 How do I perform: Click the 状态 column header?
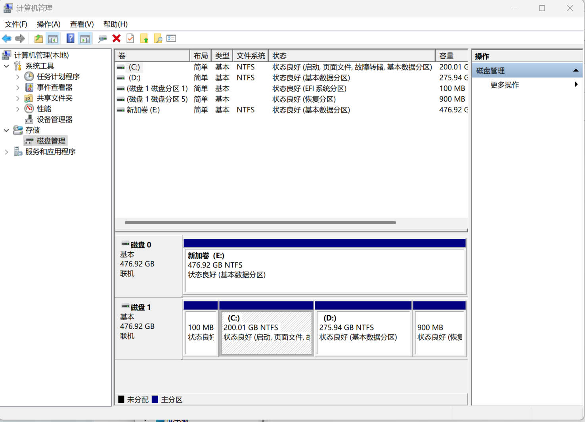[x=352, y=56]
